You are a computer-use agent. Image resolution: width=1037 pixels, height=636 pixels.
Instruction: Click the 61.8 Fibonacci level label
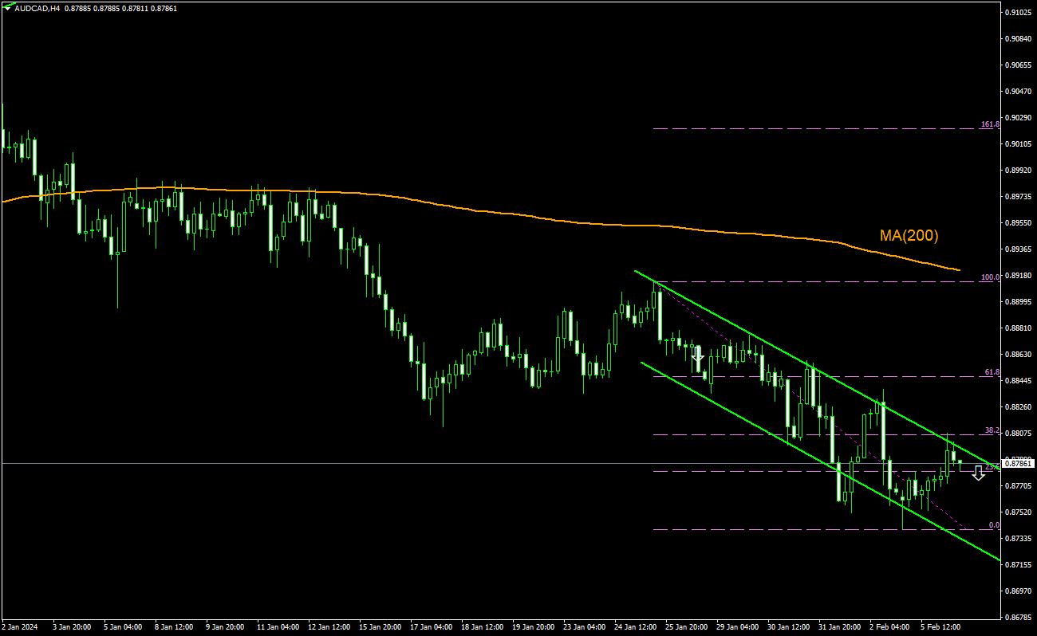point(992,372)
